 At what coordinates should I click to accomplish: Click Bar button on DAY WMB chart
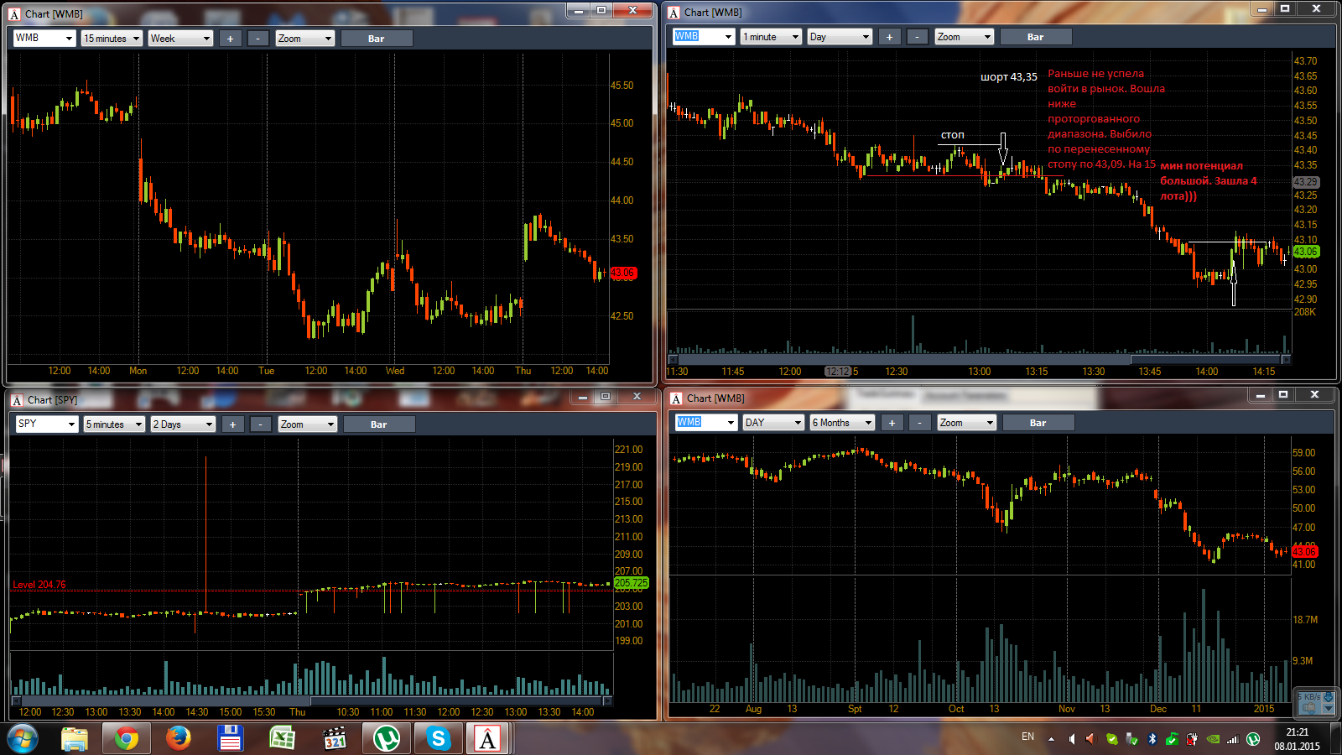[1038, 423]
